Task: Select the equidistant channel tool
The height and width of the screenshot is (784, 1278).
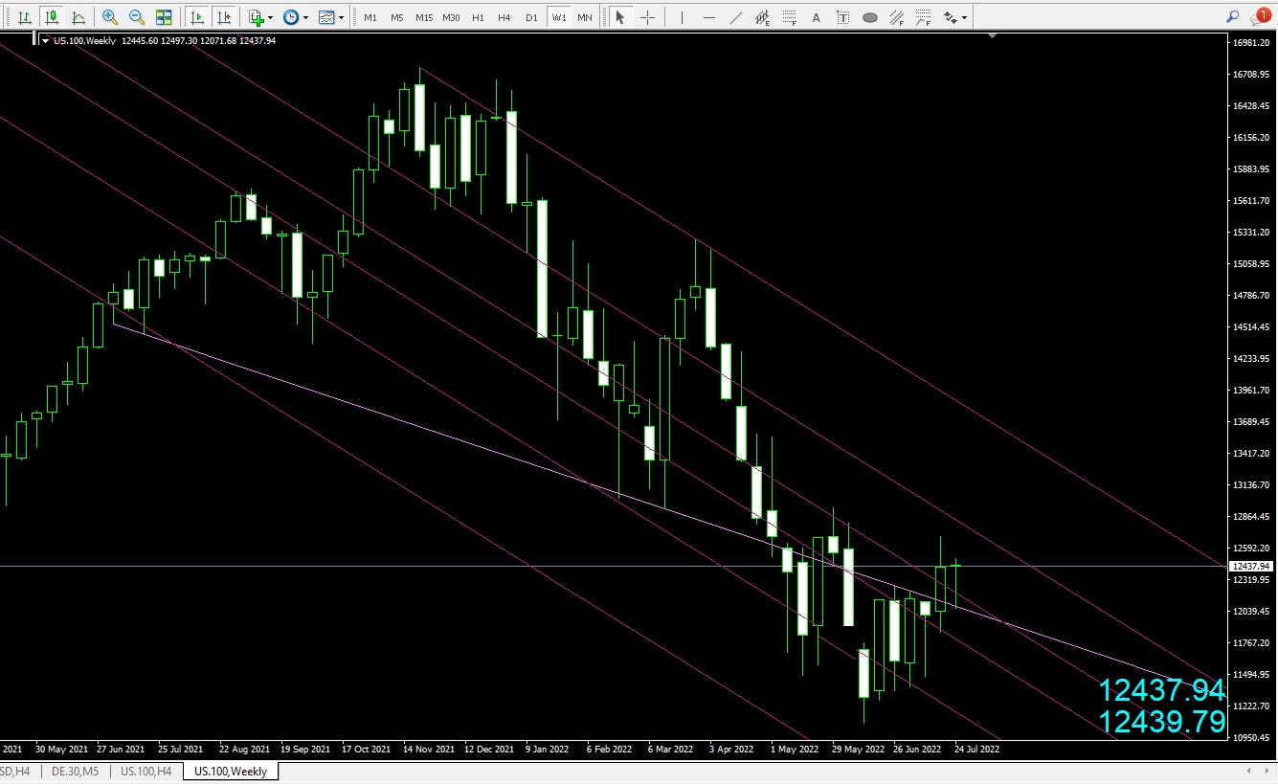Action: [x=762, y=17]
